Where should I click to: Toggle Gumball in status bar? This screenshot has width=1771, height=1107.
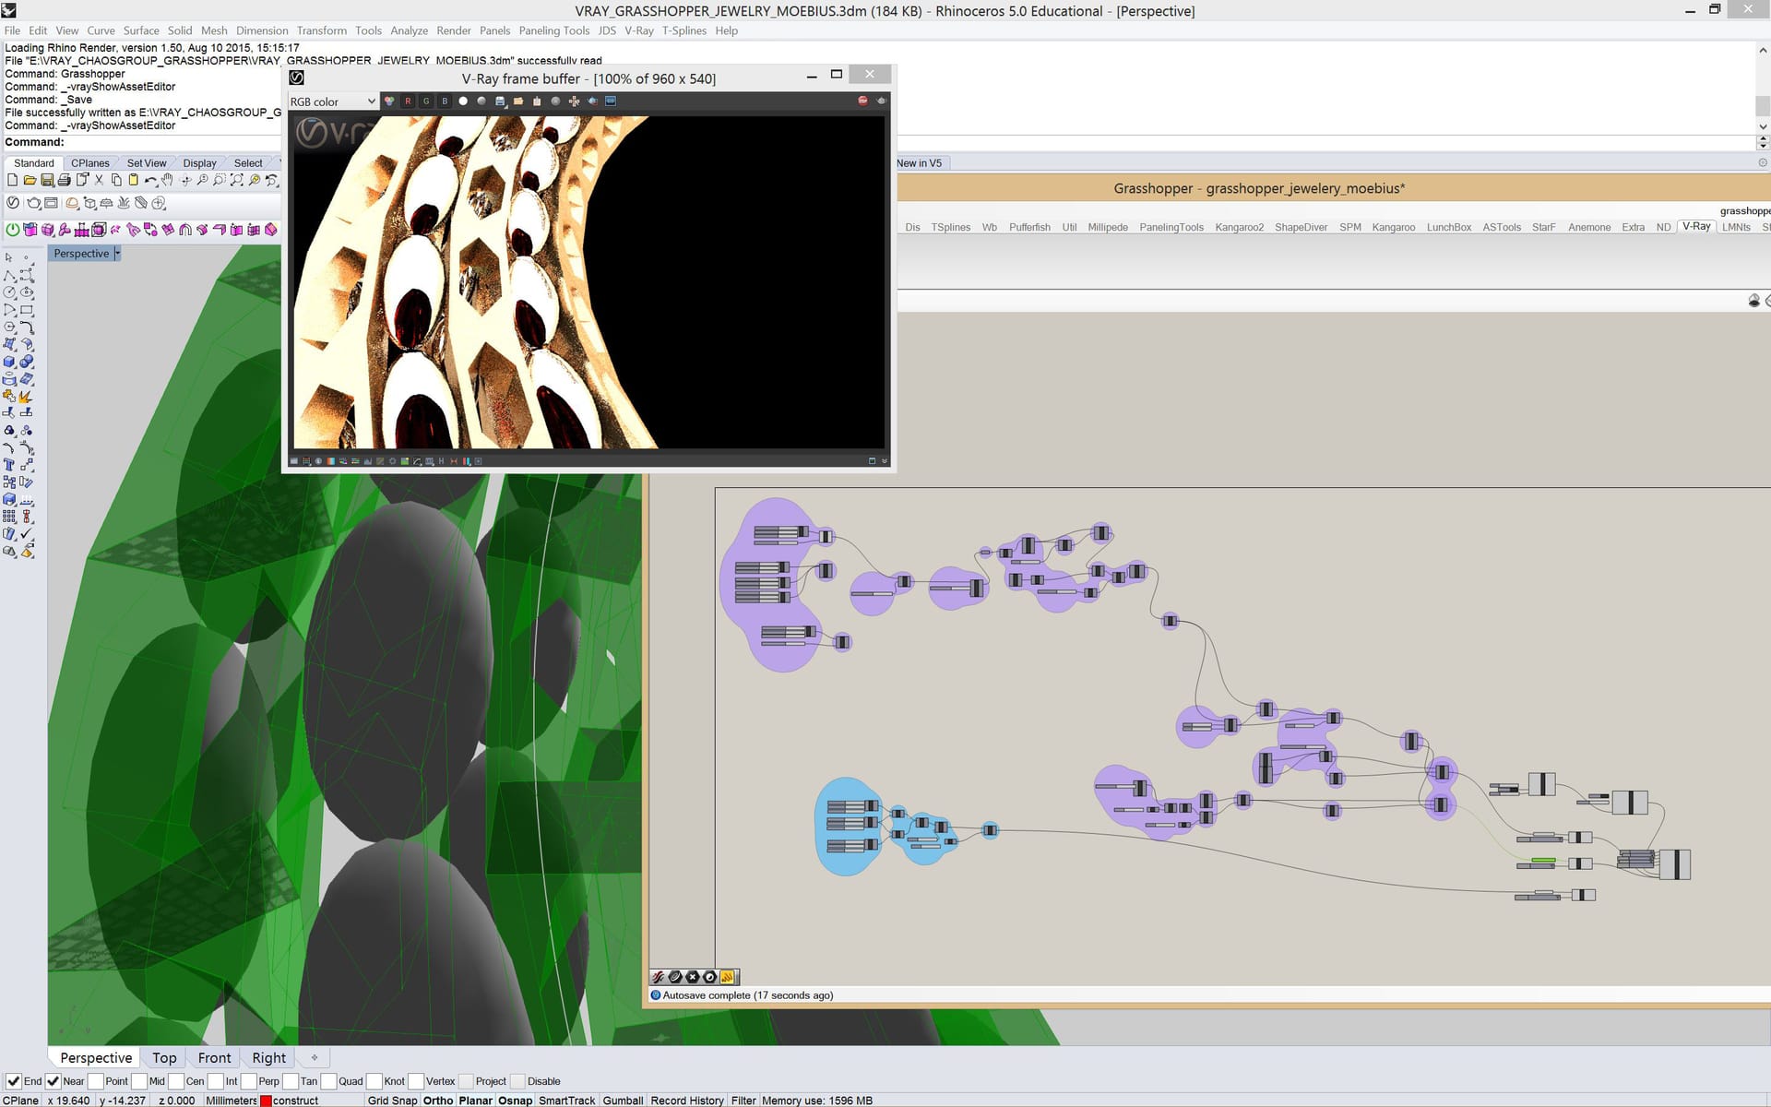pyautogui.click(x=623, y=1101)
